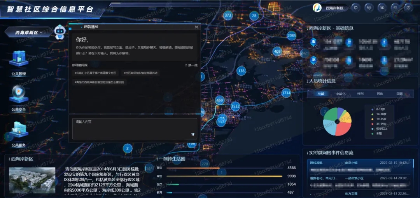
Task: Send message with paper plane icon
Action: [x=192, y=134]
